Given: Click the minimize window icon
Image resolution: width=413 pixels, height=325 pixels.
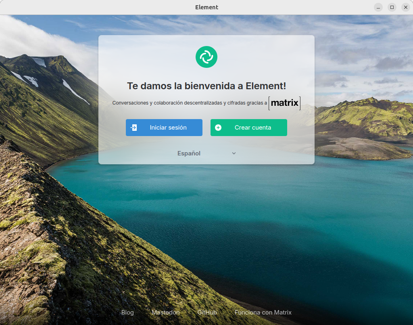Looking at the screenshot, I should [x=378, y=7].
